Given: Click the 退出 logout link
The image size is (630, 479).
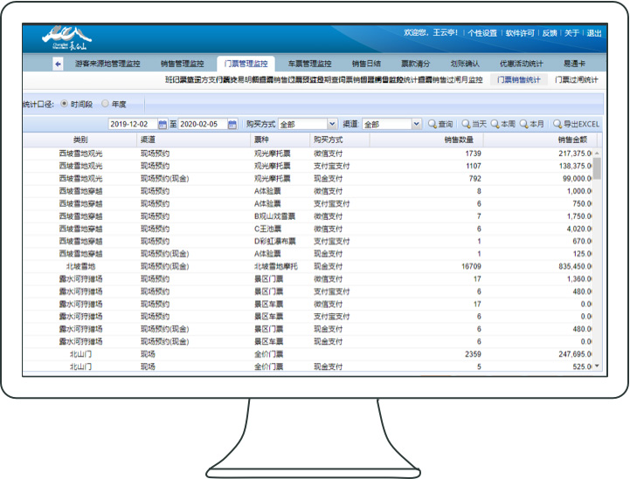Looking at the screenshot, I should coord(594,33).
